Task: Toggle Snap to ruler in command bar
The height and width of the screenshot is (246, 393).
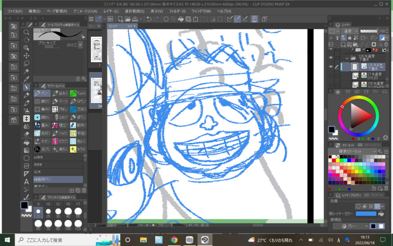Action: (x=230, y=19)
